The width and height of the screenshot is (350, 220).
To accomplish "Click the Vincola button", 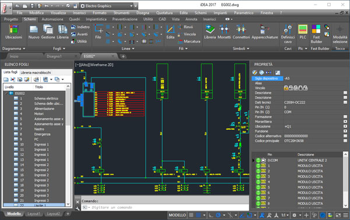I will coord(187,34).
